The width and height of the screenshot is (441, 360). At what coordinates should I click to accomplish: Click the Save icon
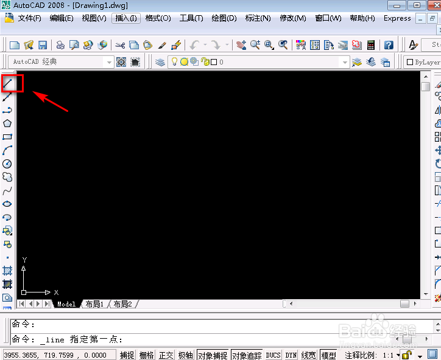[43, 45]
